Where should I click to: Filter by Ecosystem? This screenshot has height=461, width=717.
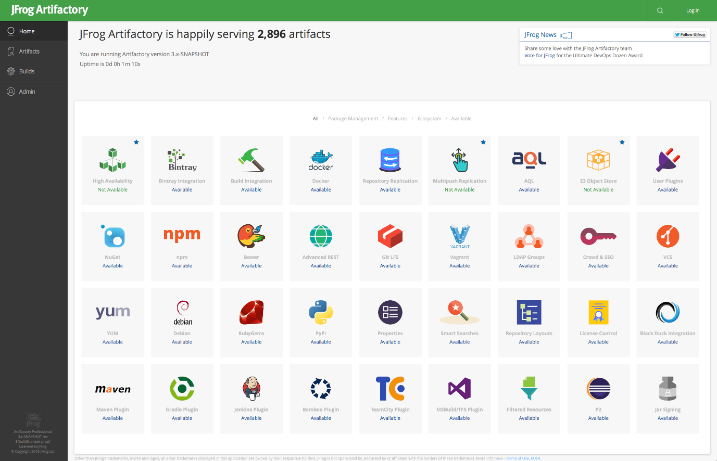(x=429, y=119)
